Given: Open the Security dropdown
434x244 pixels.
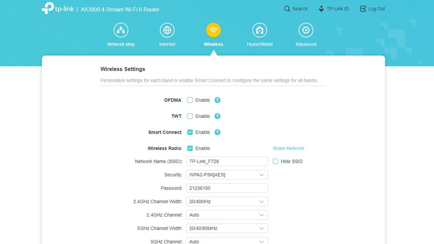Looking at the screenshot, I should (227, 175).
